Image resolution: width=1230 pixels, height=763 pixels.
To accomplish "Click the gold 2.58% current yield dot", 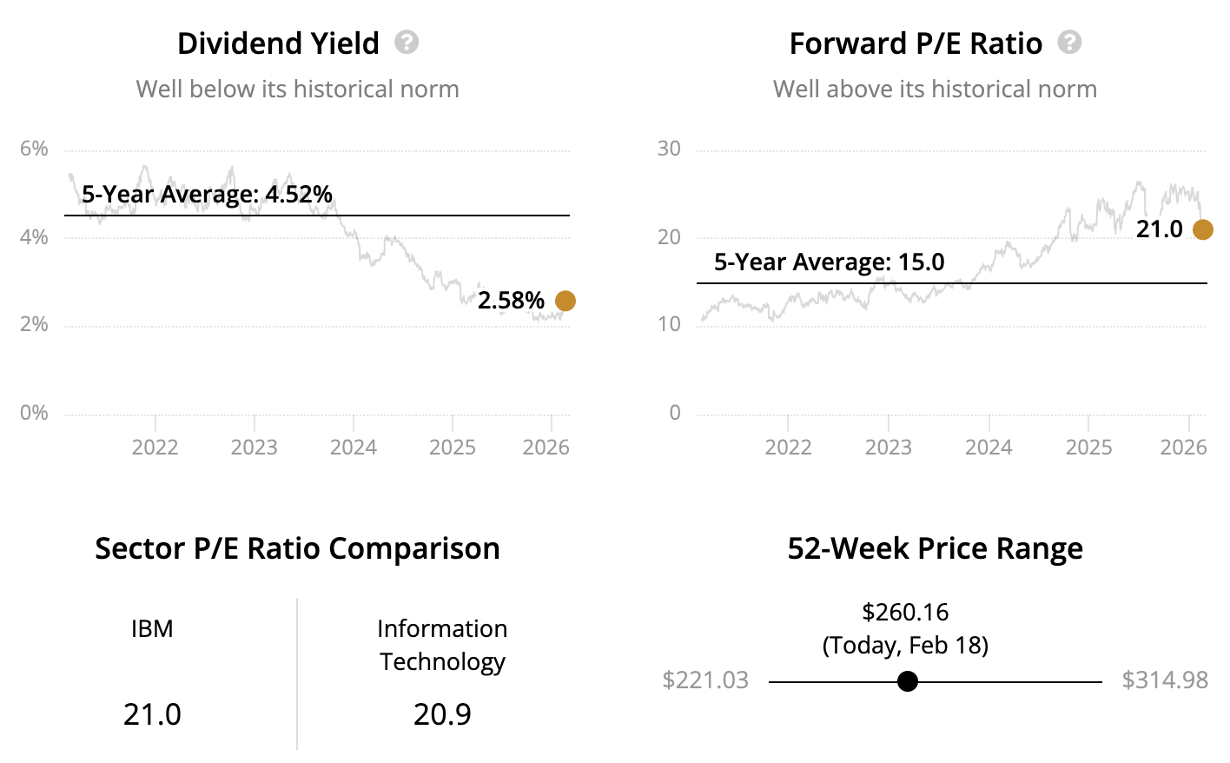I will point(565,301).
